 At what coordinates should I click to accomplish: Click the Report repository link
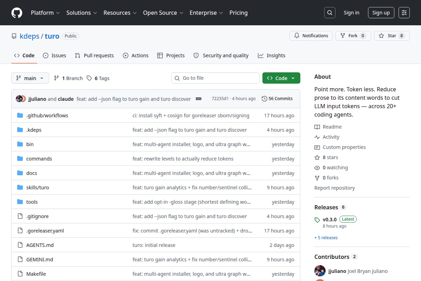[334, 188]
